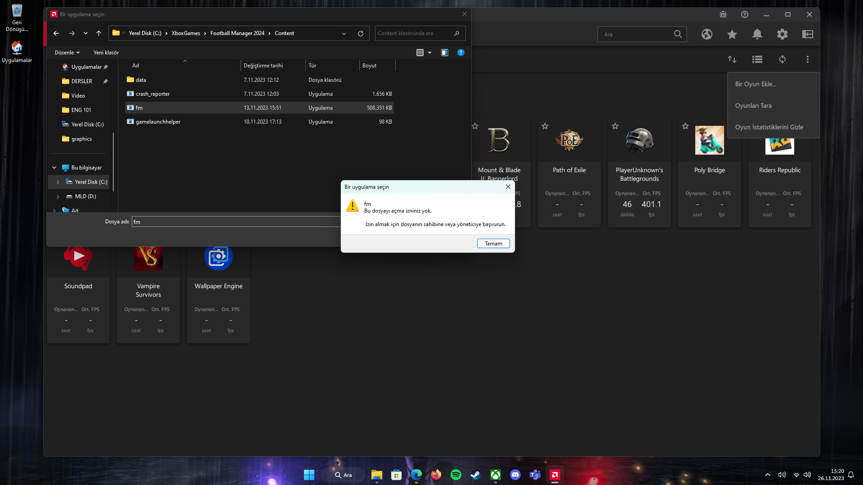This screenshot has width=863, height=485.
Task: Click the sort games arrows icon
Action: pos(732,59)
